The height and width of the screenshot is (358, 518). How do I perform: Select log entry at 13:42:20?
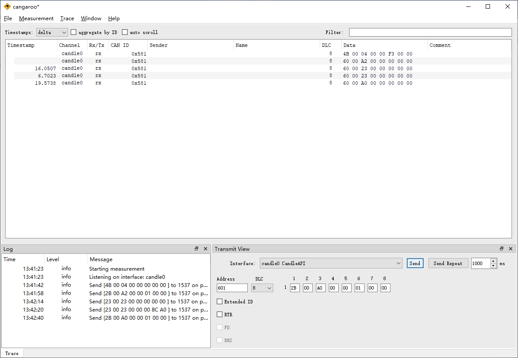tap(106, 309)
